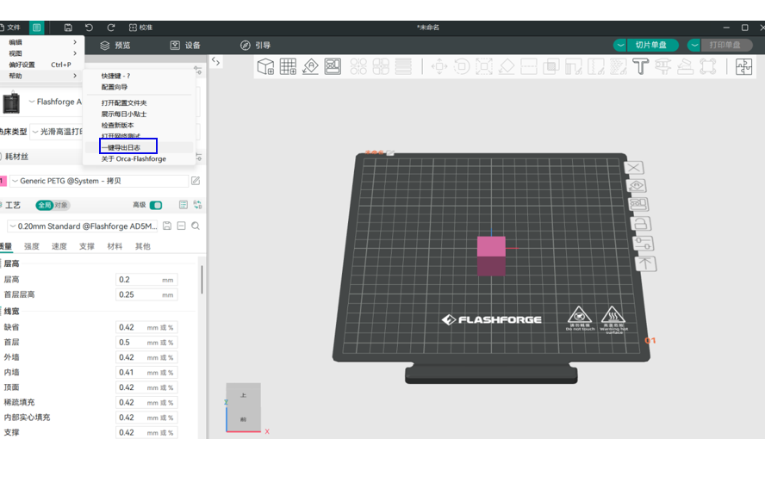Click the Undo arrow icon
Image resolution: width=765 pixels, height=495 pixels.
89,28
